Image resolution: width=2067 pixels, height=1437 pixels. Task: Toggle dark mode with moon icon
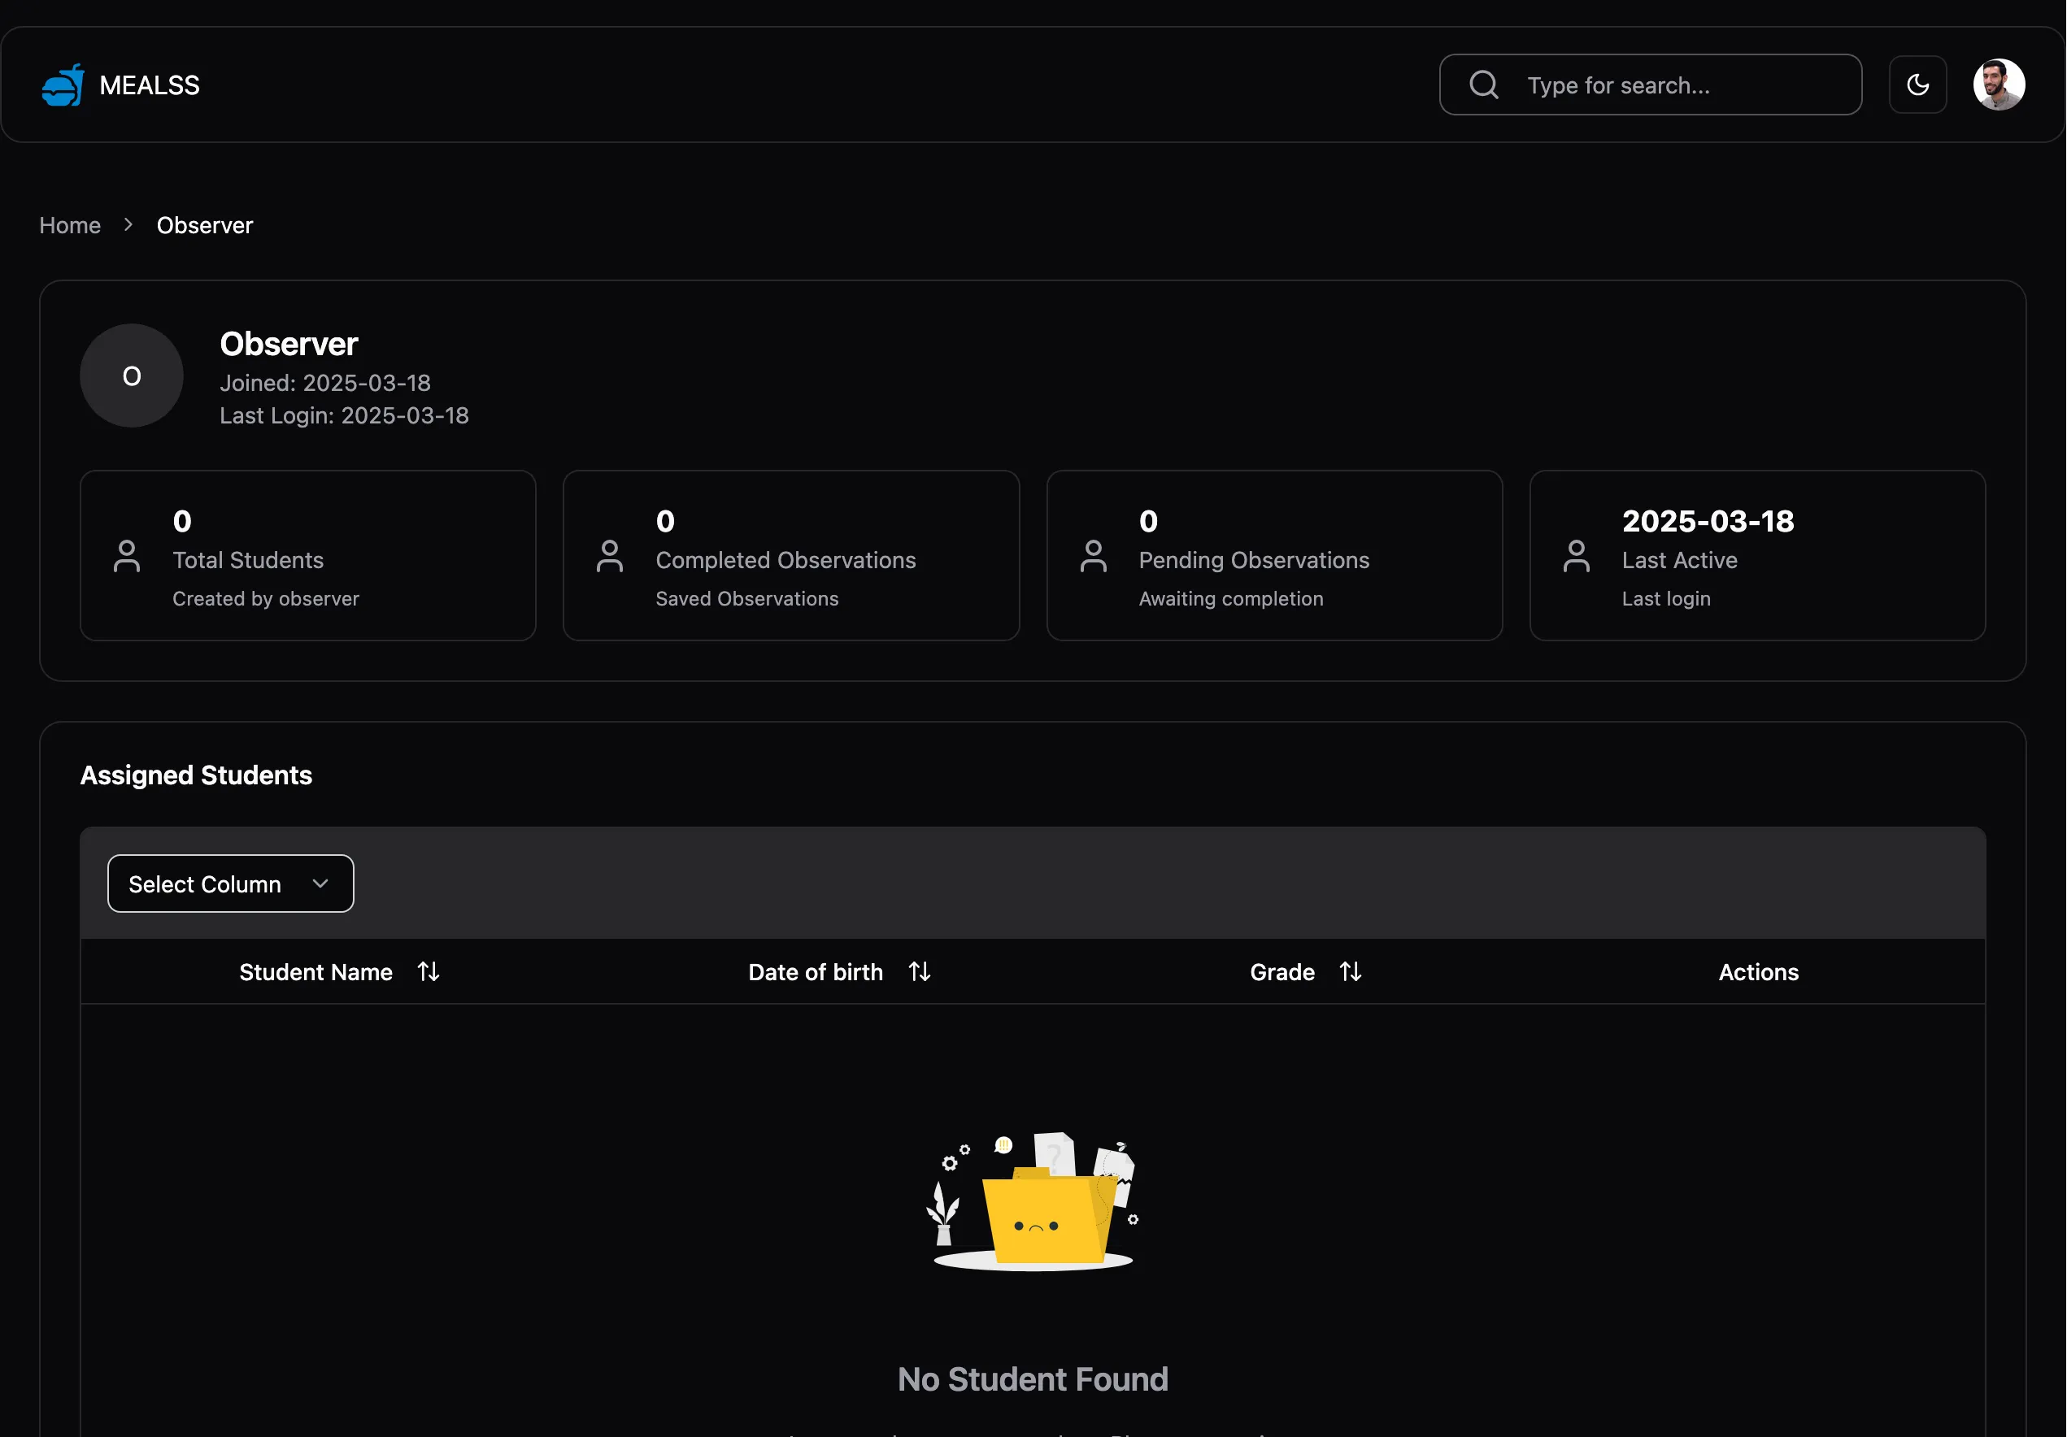click(1917, 85)
